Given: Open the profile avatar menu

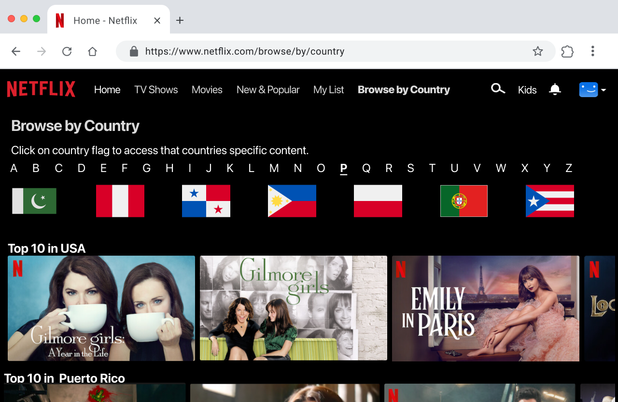Looking at the screenshot, I should 592,89.
